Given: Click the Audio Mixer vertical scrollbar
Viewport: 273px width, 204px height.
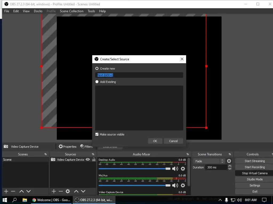Looking at the screenshot, I should [x=189, y=172].
